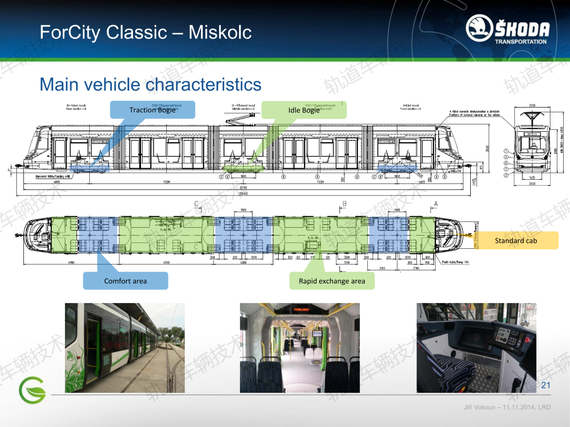Open the driver cab console photo
The image size is (570, 427).
(x=476, y=348)
